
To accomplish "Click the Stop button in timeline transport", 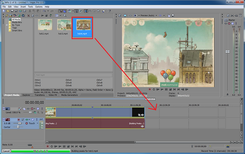I will pos(68,147).
